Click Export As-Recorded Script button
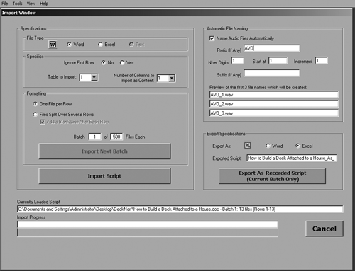 (273, 176)
